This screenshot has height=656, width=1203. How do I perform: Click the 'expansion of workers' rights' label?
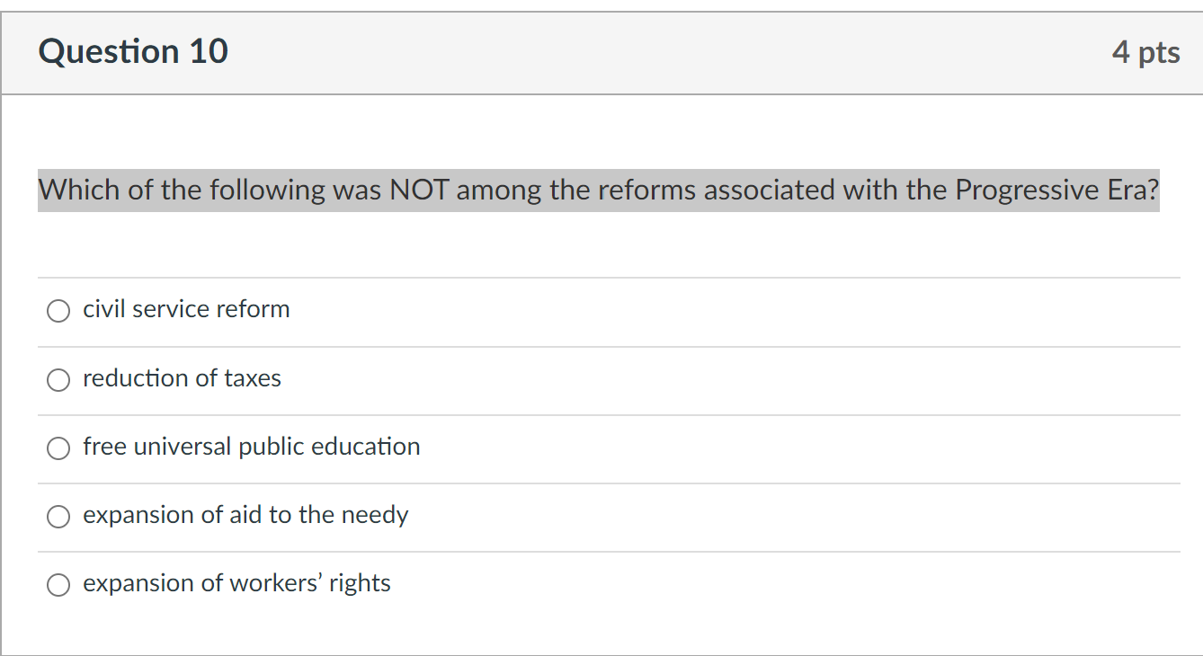(x=236, y=583)
